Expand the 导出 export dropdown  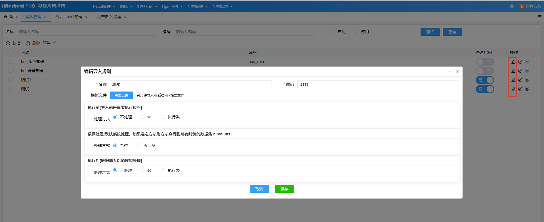(49, 43)
